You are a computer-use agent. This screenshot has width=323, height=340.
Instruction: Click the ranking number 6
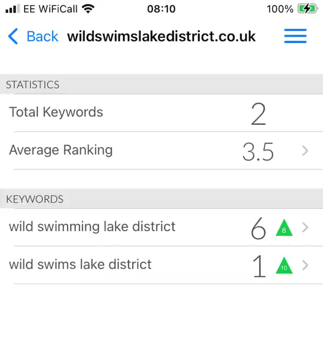pyautogui.click(x=258, y=228)
